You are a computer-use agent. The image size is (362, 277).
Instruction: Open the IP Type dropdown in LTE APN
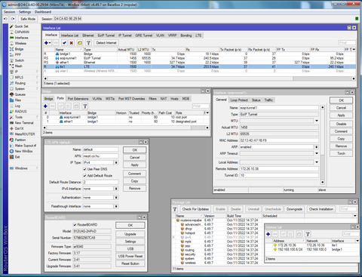click(x=116, y=163)
